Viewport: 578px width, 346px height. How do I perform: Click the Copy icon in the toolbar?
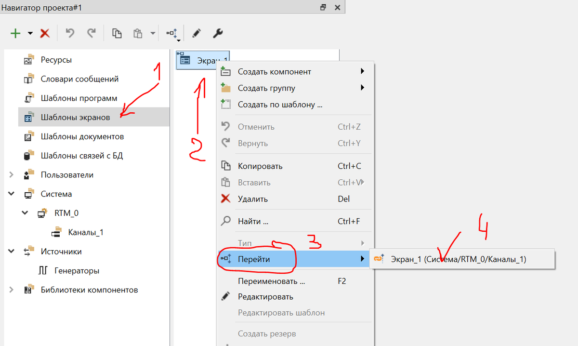tap(117, 33)
